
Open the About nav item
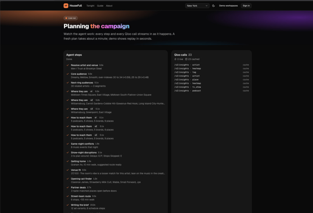tap(109, 6)
